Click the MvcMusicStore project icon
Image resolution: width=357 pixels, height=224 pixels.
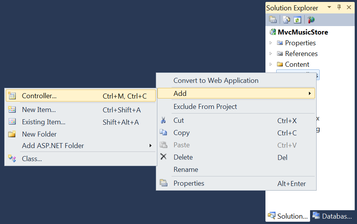273,32
